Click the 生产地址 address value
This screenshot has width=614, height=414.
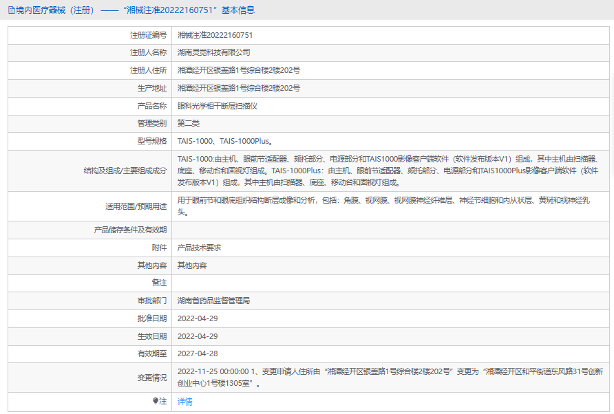point(238,88)
